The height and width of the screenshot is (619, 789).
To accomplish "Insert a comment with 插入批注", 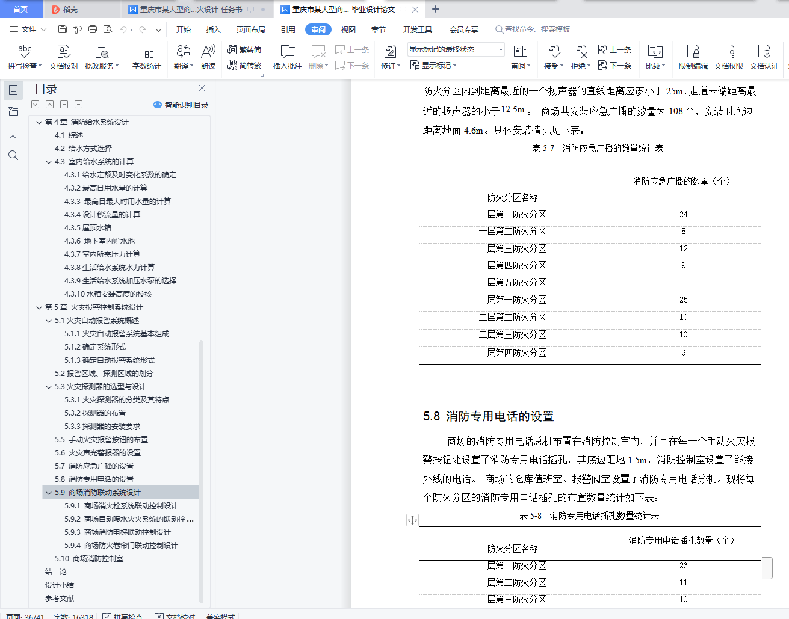I will point(288,57).
